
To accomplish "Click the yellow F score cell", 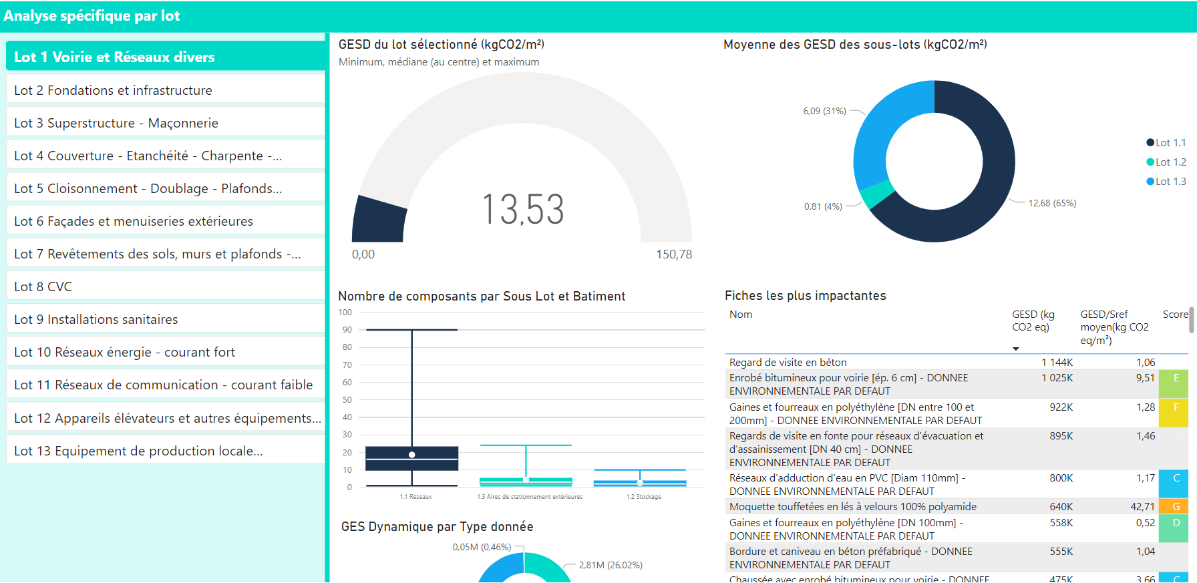I will coord(1174,413).
